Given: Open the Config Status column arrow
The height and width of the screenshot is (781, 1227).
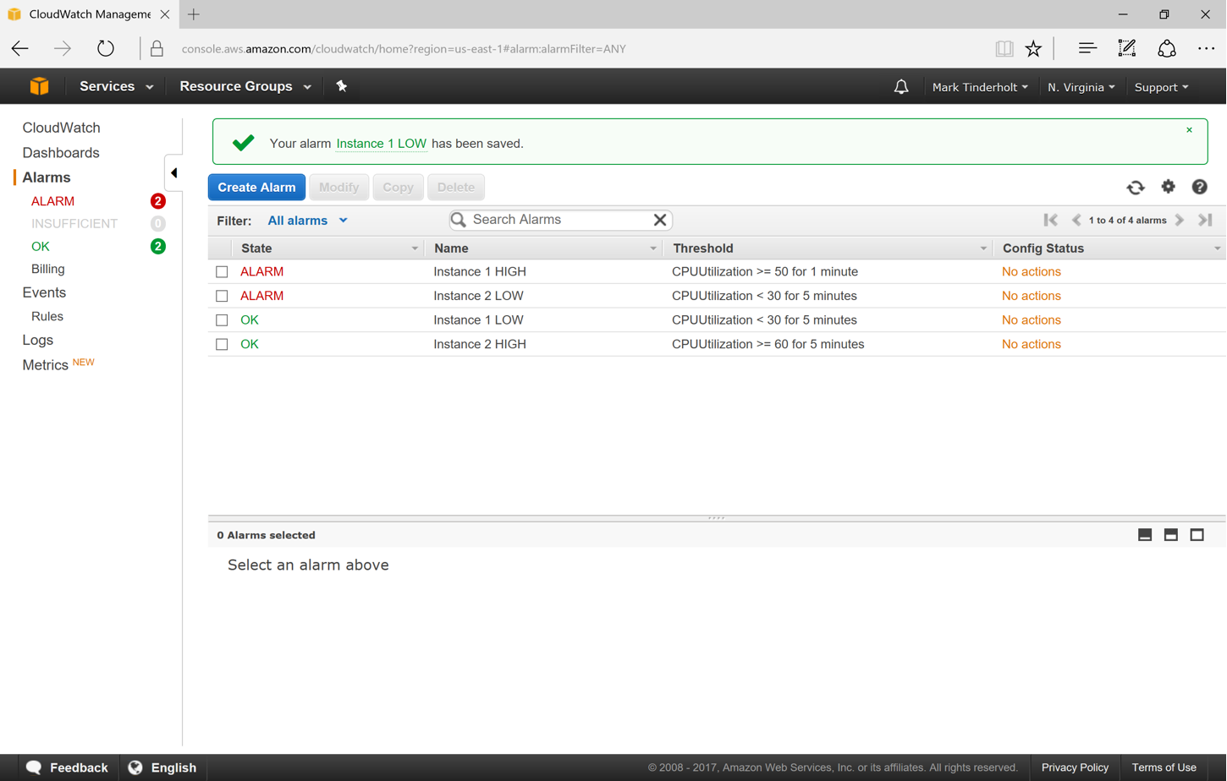Looking at the screenshot, I should [1218, 248].
